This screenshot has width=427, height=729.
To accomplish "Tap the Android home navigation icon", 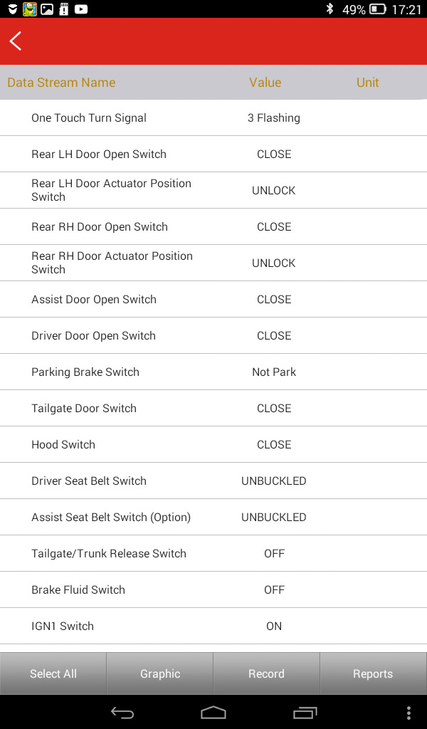I will pyautogui.click(x=213, y=713).
